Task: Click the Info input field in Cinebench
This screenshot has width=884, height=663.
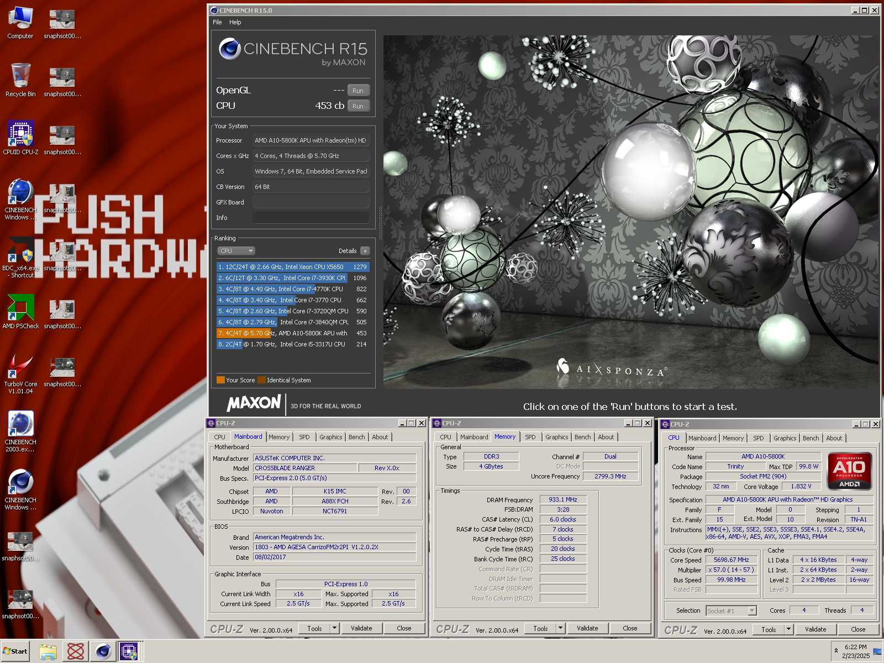Action: click(311, 218)
